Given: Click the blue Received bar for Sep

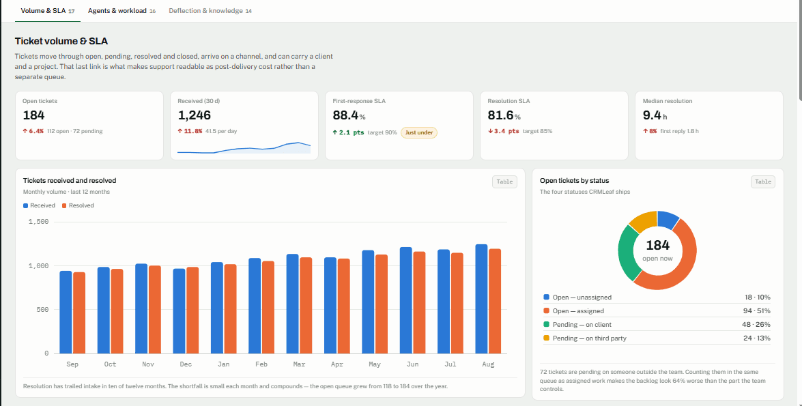Looking at the screenshot, I should click(x=66, y=312).
